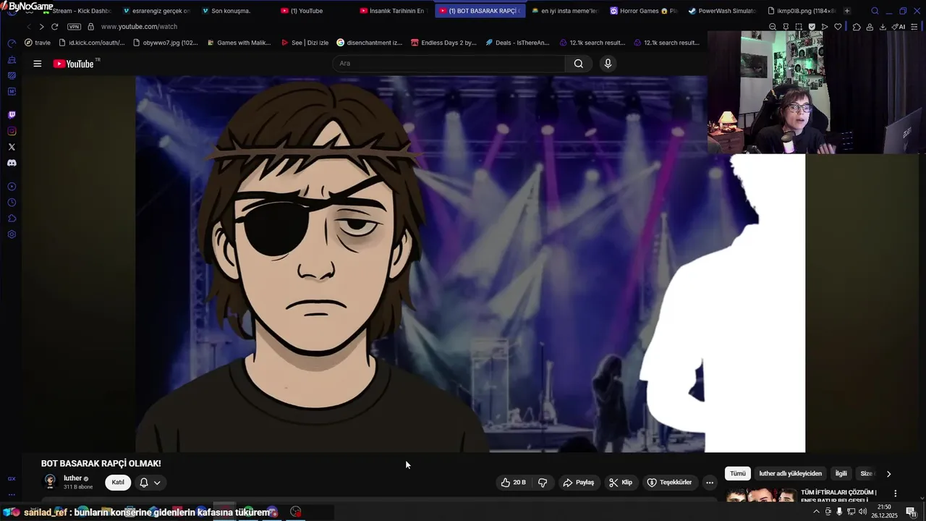Switch to Horror Games tab
926x521 pixels.
[x=644, y=11]
